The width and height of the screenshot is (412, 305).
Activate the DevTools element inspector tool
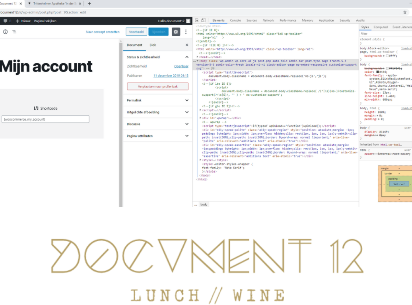(197, 21)
